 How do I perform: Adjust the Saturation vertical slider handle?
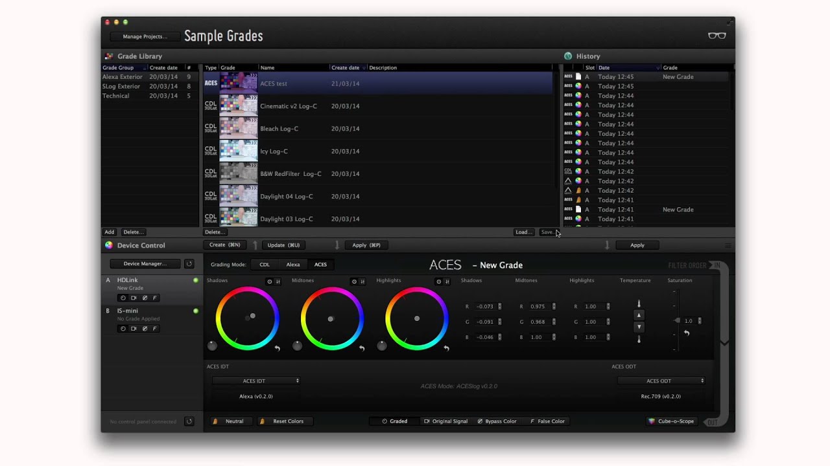click(677, 321)
